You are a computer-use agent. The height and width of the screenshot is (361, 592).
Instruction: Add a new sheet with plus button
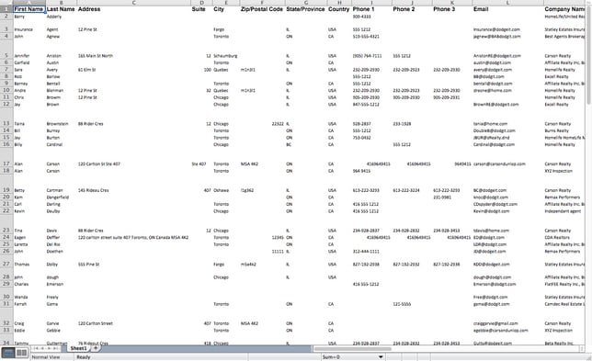pos(96,348)
